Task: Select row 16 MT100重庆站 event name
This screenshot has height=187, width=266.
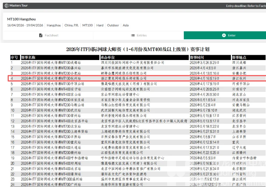Action: 51,142
